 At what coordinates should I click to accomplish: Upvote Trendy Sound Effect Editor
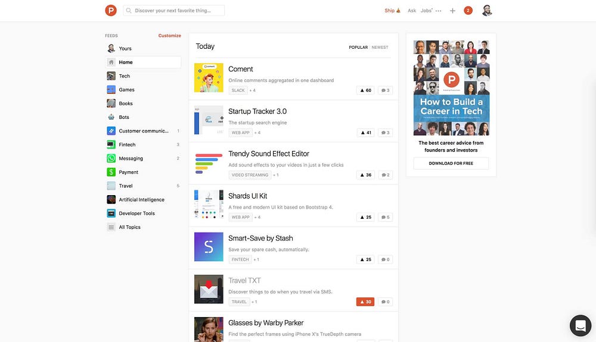[x=365, y=175]
